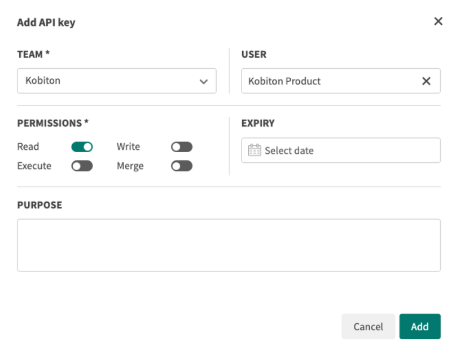
Task: Click the USER heading label
Action: pyautogui.click(x=254, y=55)
